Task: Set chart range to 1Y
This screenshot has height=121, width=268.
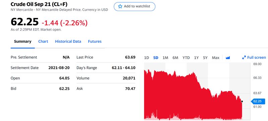Action: pos(196,58)
